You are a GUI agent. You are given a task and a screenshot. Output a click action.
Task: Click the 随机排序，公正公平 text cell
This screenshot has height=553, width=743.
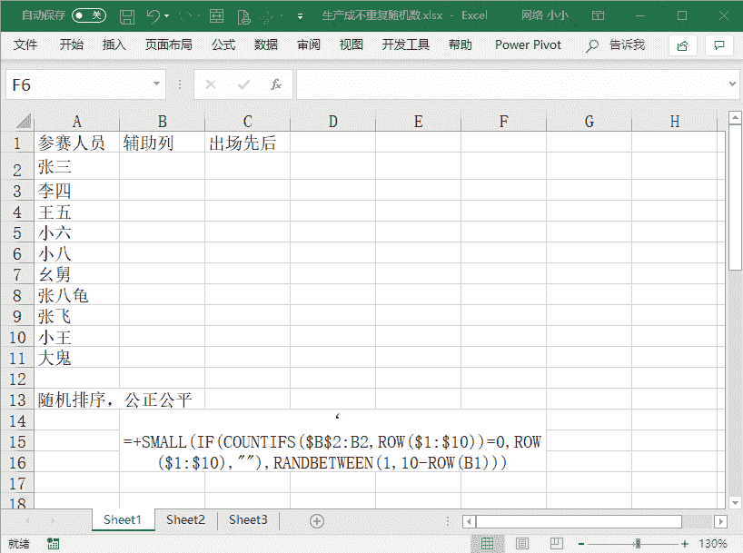point(115,400)
